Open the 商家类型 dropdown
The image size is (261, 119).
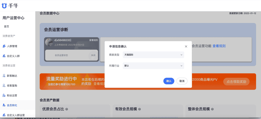click(153, 55)
